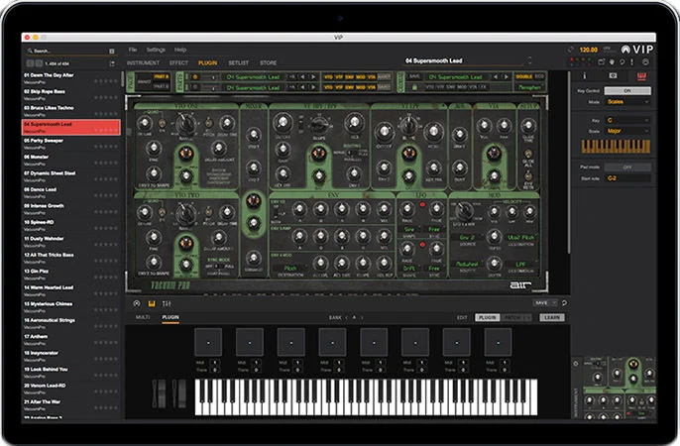Go to previous pad bank arrow
This screenshot has width=680, height=446.
pyautogui.click(x=346, y=318)
